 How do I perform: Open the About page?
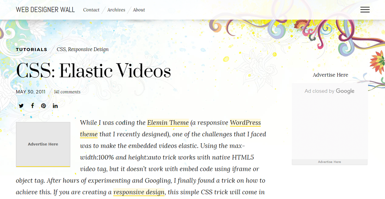pyautogui.click(x=139, y=10)
